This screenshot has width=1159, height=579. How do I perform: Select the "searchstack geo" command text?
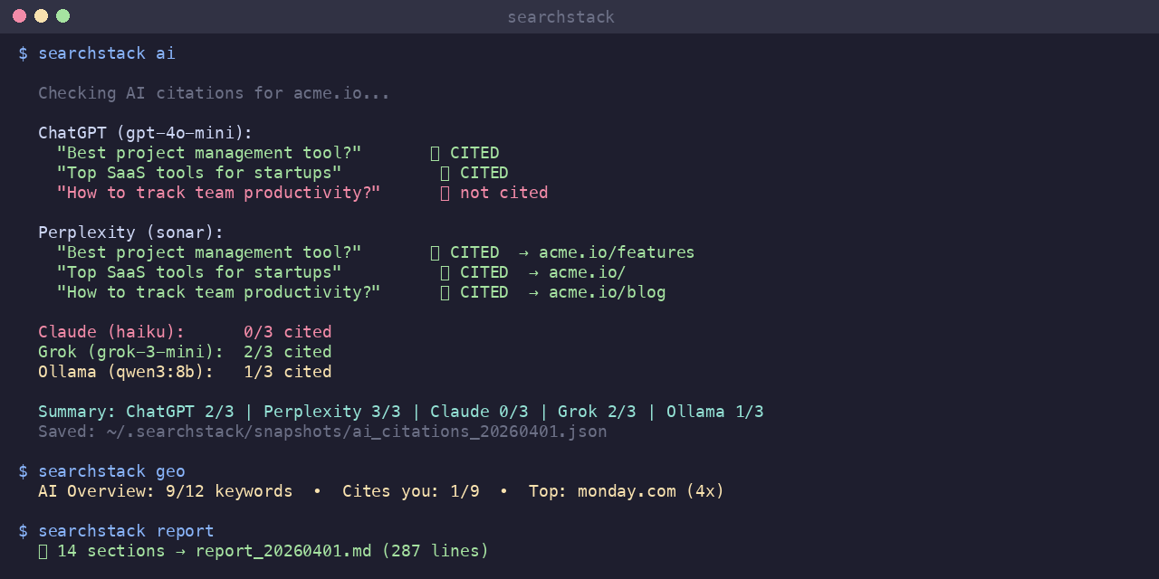coord(110,470)
